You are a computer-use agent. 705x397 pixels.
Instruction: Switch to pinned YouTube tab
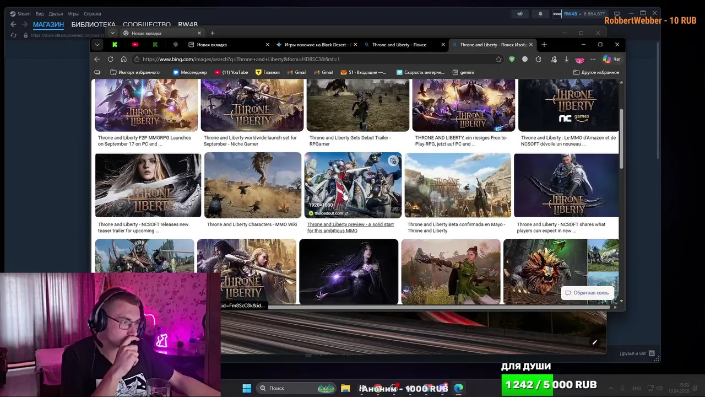click(x=135, y=45)
